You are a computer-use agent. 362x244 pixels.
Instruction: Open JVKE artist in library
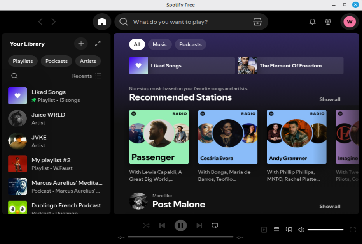coord(56,141)
